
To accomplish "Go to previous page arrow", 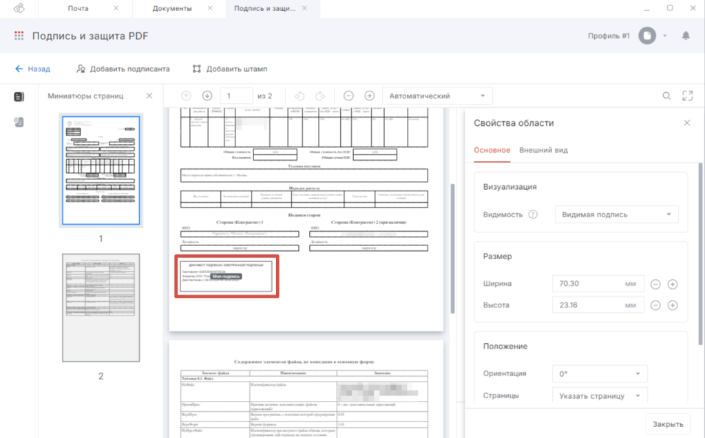I will click(186, 96).
